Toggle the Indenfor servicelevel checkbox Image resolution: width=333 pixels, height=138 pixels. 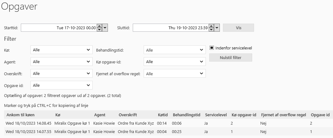pyautogui.click(x=212, y=48)
